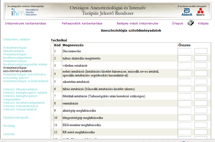This screenshot has height=142, width=215.
Task: Click second field for RR mérő meghibásodás
Action: pos(201,132)
